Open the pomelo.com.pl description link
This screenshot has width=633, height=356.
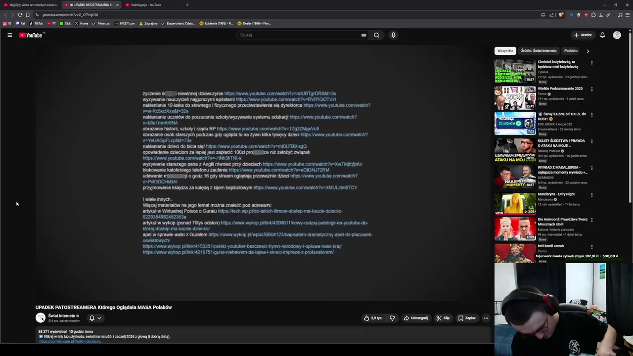pyautogui.click(x=70, y=341)
